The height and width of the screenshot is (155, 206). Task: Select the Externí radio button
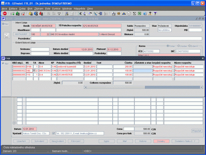(190, 46)
